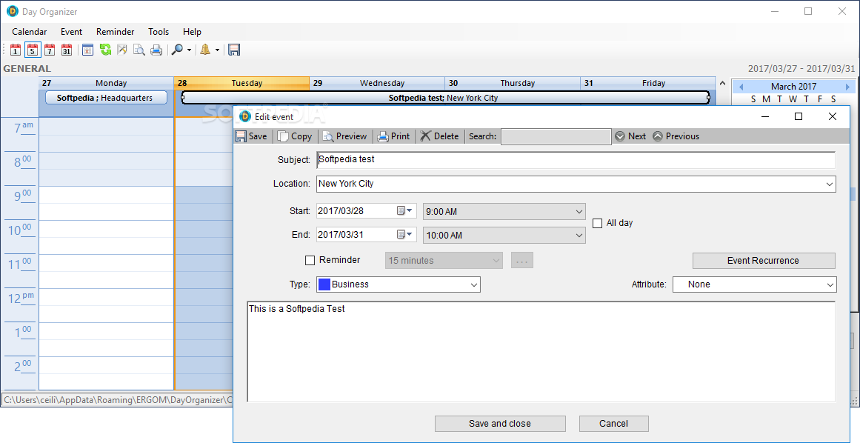Image resolution: width=860 pixels, height=443 pixels.
Task: Click the March 2017 mini calendar title
Action: point(793,87)
